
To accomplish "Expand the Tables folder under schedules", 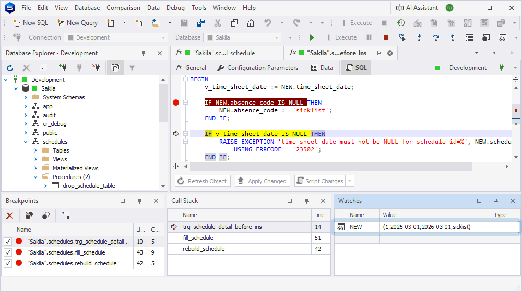I will (x=36, y=150).
